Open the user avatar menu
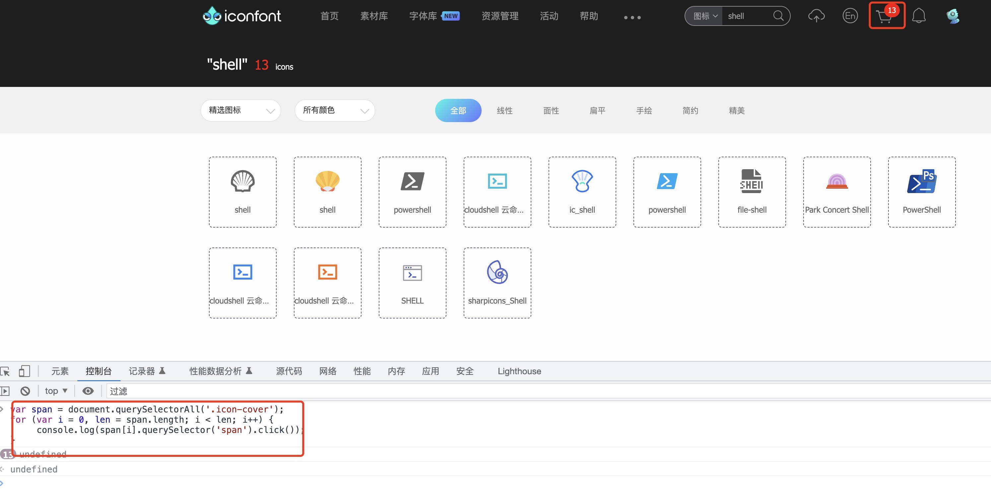This screenshot has width=991, height=495. (953, 16)
